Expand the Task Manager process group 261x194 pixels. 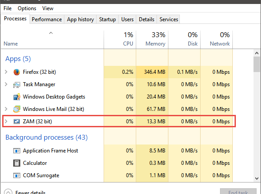point(6,84)
